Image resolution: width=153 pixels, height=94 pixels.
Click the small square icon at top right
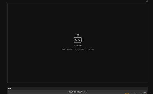(x=147, y=1)
